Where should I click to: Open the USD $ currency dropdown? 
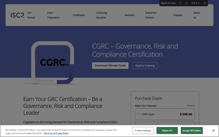pos(195,3)
